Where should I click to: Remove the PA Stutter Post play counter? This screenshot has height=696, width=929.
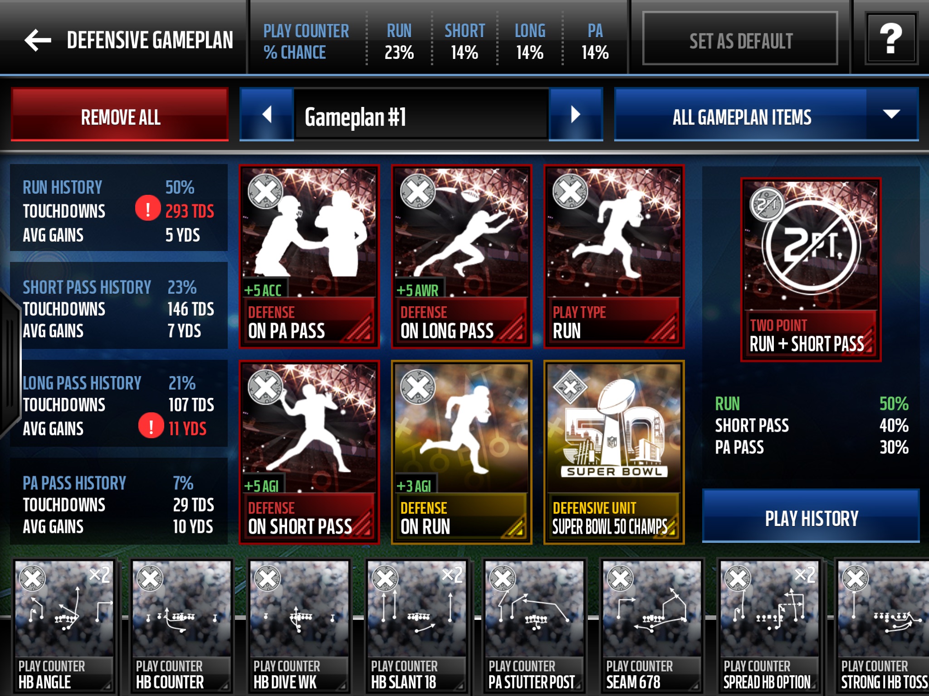(503, 578)
